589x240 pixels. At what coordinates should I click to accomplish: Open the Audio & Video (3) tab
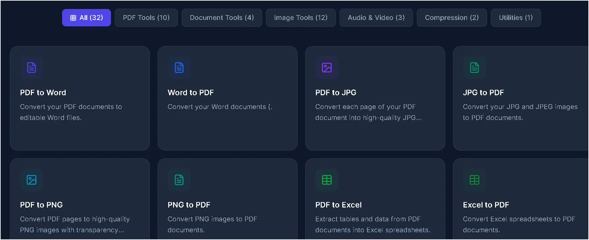coord(376,18)
